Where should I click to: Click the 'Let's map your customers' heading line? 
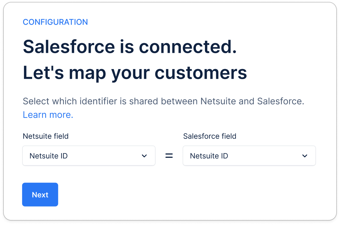coord(135,72)
